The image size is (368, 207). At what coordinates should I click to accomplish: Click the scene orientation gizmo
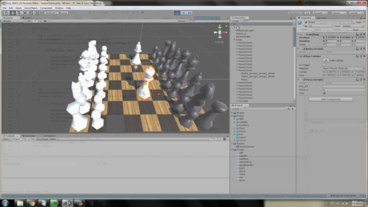coord(220,32)
